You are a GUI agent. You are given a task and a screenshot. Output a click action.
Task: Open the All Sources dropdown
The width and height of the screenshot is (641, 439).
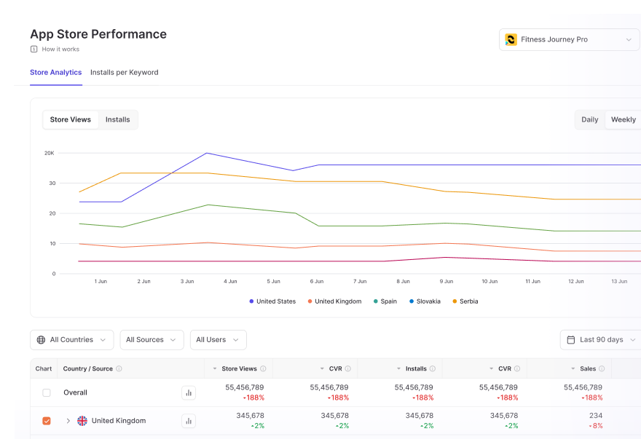coord(151,340)
